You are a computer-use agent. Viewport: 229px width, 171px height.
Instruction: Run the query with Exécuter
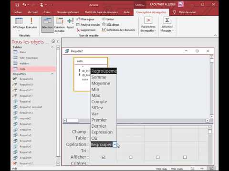click(31, 23)
